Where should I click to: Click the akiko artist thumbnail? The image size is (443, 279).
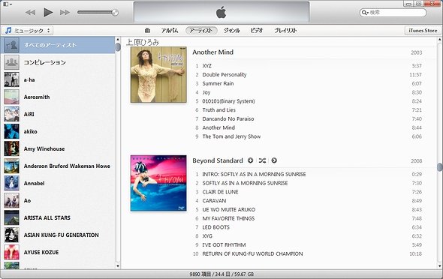[11, 131]
